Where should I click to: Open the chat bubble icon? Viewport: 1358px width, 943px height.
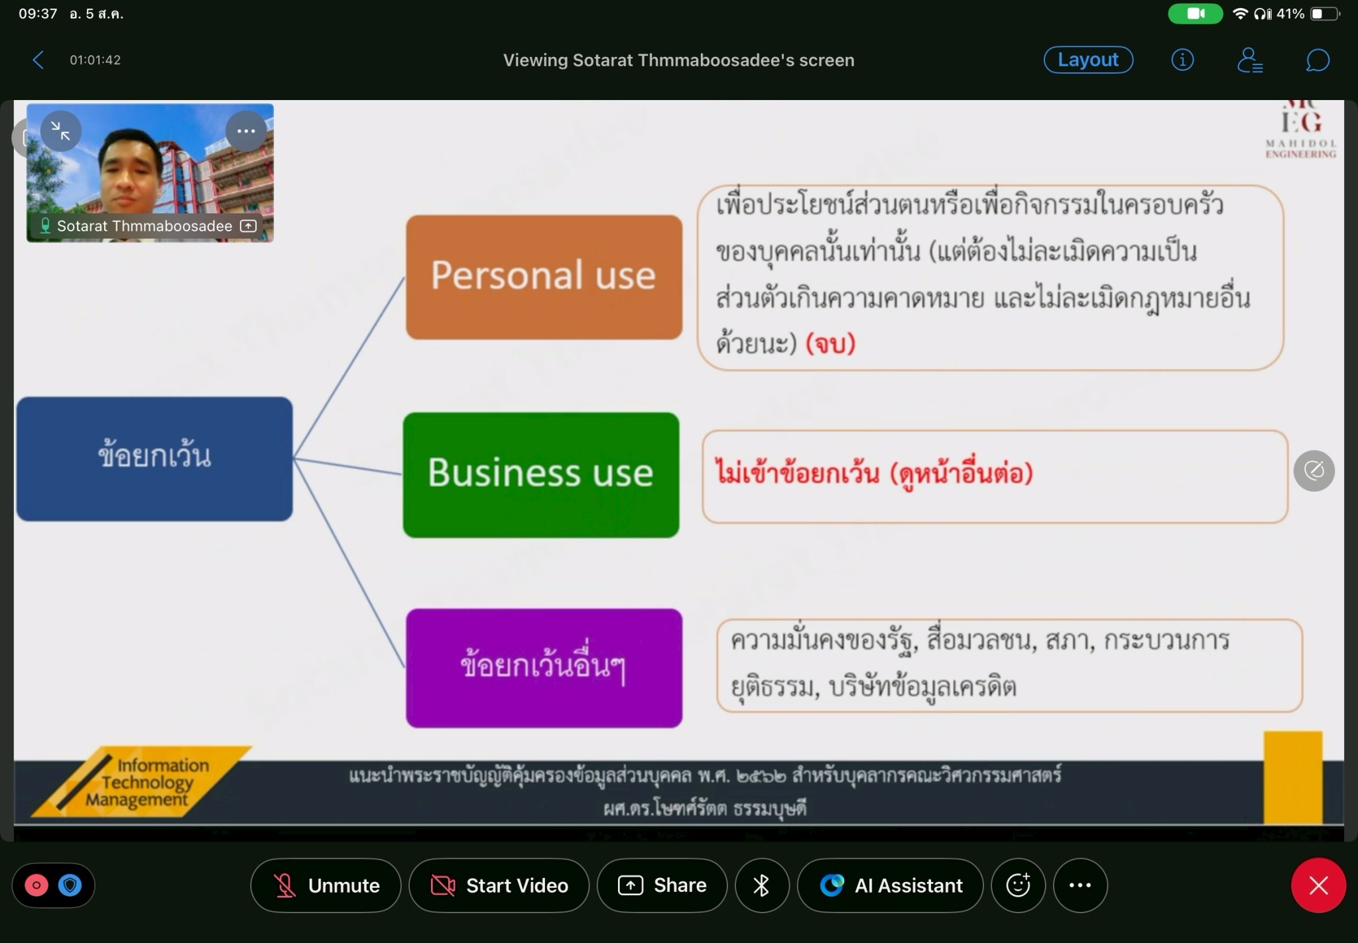coord(1317,60)
